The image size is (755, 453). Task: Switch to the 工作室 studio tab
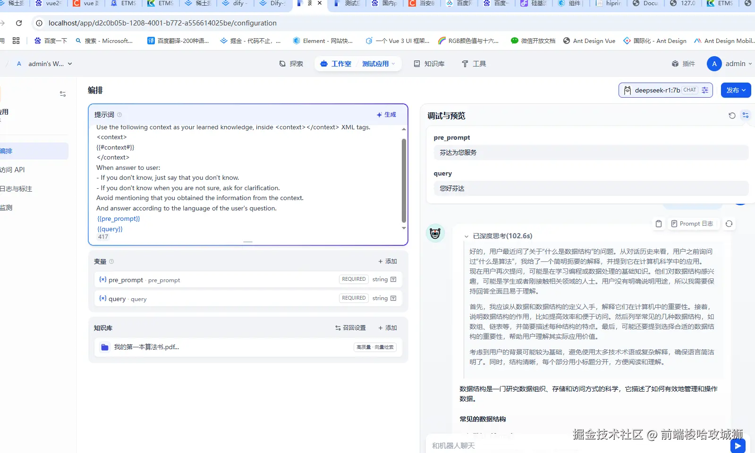click(x=336, y=64)
